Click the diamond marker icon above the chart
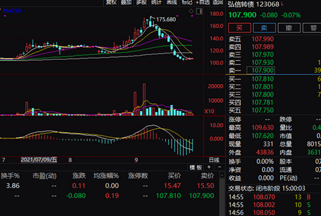 click(x=191, y=11)
